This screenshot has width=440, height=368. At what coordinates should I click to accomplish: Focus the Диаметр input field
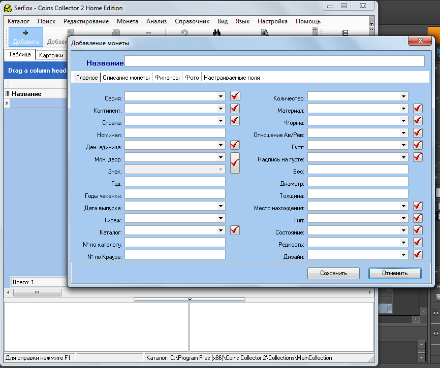[358, 182]
